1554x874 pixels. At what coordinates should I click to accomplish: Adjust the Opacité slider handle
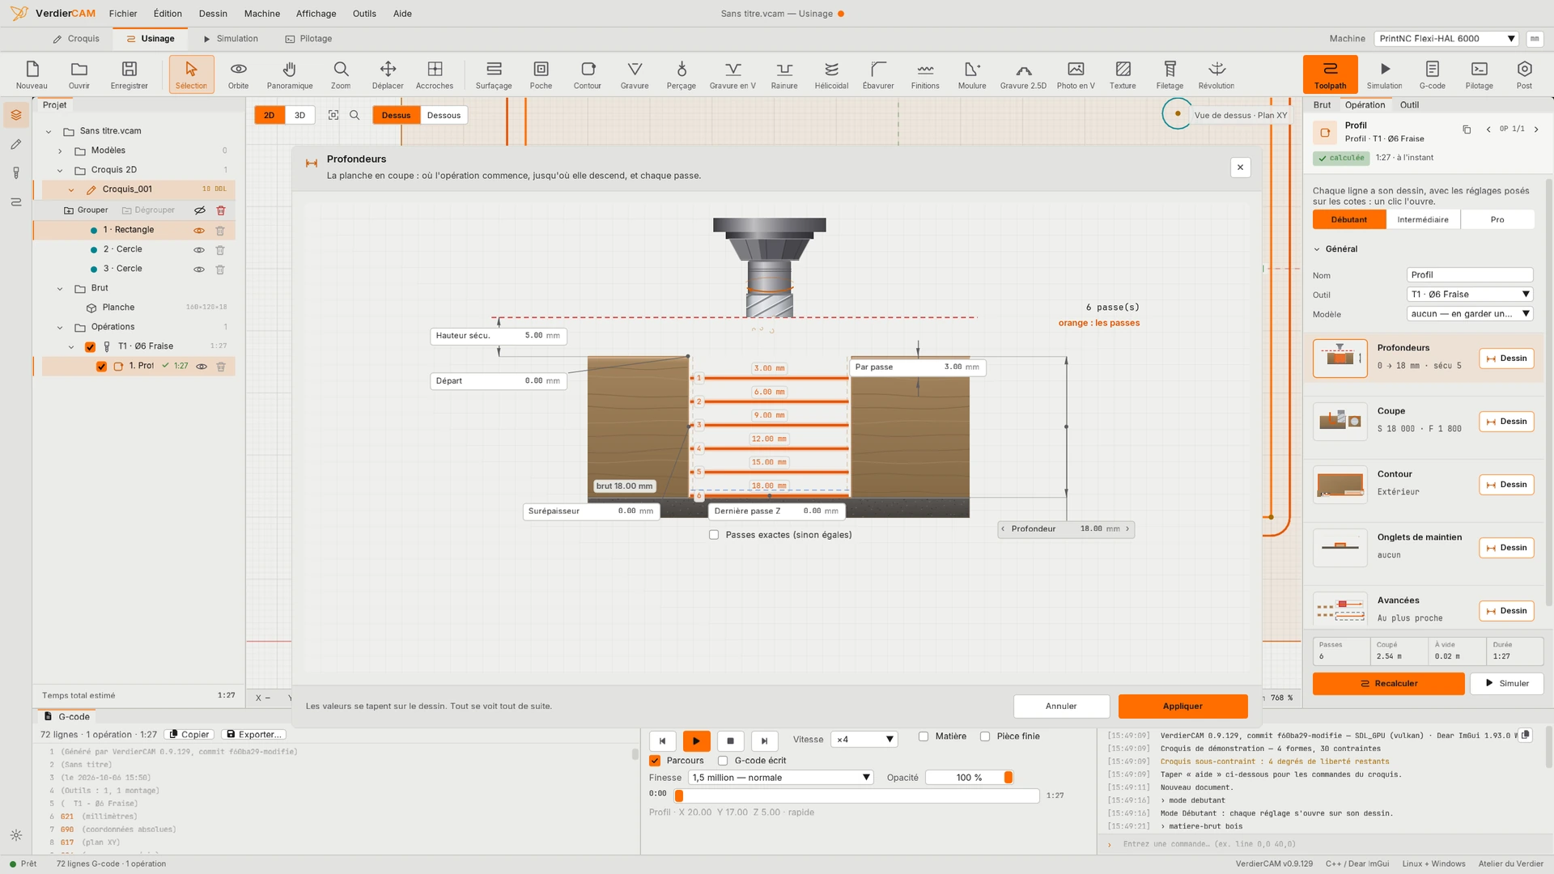tap(1008, 778)
